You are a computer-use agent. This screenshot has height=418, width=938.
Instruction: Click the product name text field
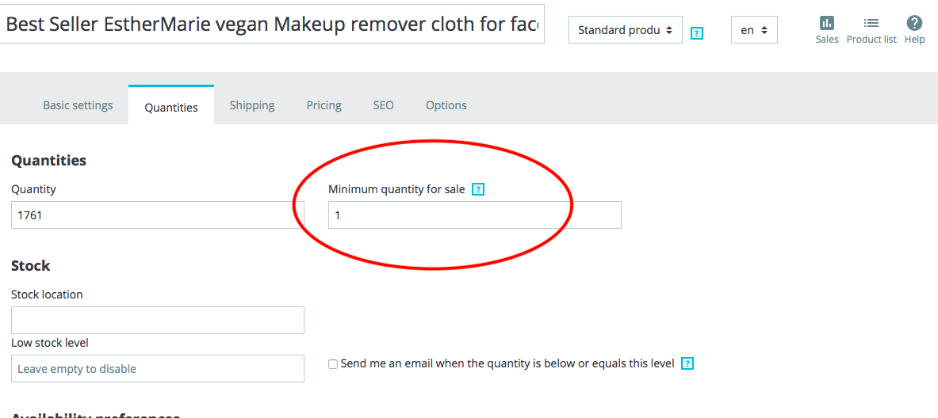point(270,24)
